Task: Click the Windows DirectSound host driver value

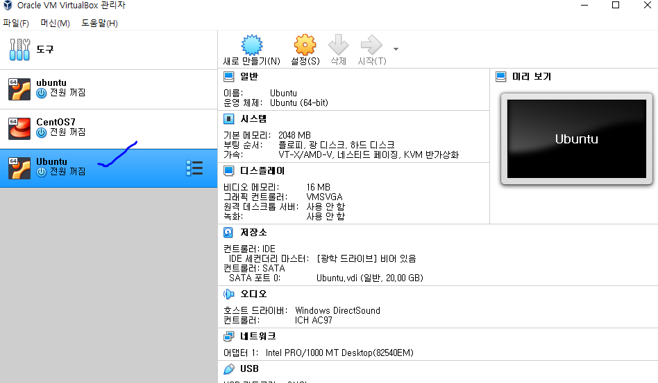Action: tap(338, 310)
